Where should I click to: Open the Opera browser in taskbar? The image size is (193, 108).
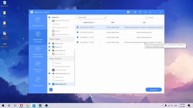tap(21, 105)
